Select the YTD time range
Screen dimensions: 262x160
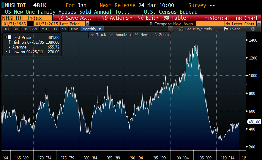coord(45,29)
